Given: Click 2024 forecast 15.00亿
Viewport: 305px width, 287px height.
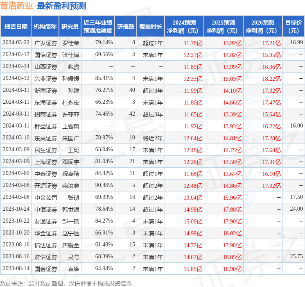Looking at the screenshot, I should tap(193, 221).
